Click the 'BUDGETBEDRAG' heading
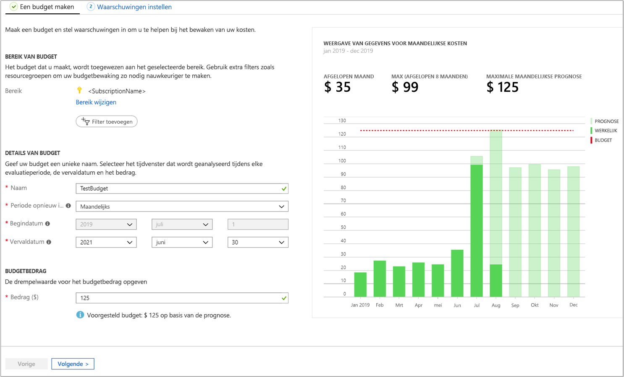This screenshot has width=624, height=377. (26, 271)
